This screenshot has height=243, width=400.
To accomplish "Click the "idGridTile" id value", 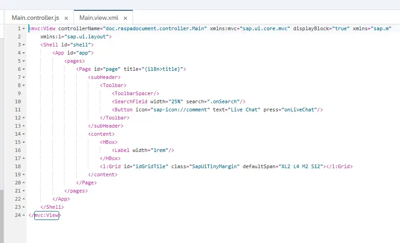I will 152,167.
